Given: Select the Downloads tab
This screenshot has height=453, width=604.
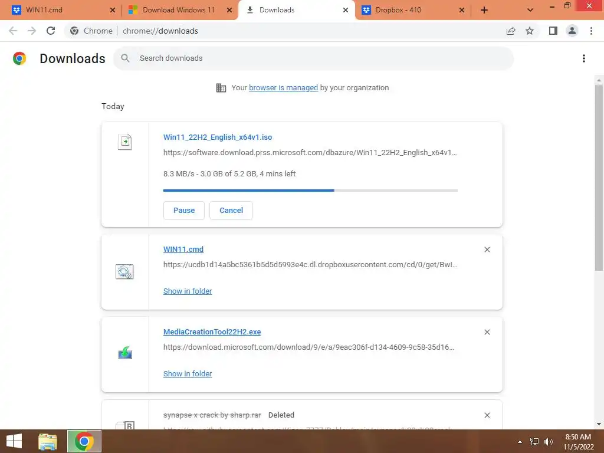Looking at the screenshot, I should pyautogui.click(x=296, y=10).
